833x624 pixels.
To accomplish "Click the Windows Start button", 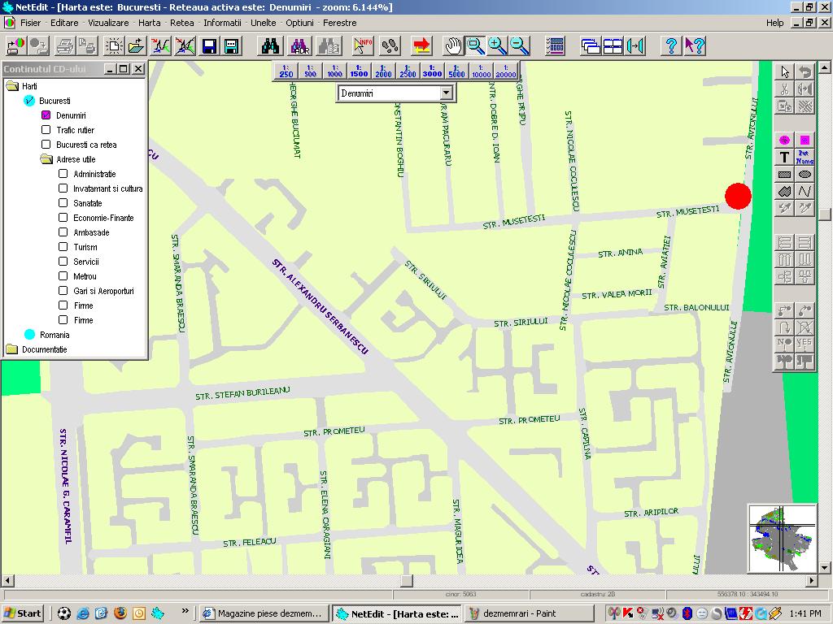I will [x=23, y=613].
